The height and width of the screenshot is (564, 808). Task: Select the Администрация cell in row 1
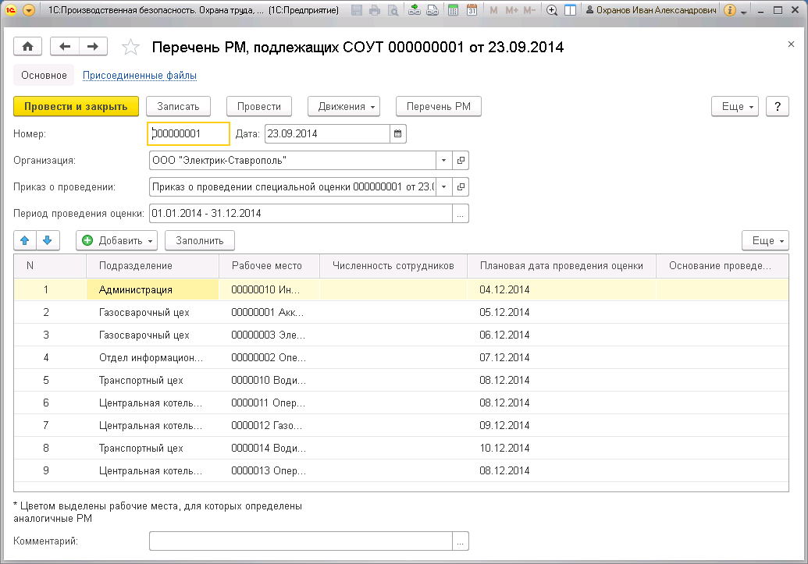(x=152, y=289)
